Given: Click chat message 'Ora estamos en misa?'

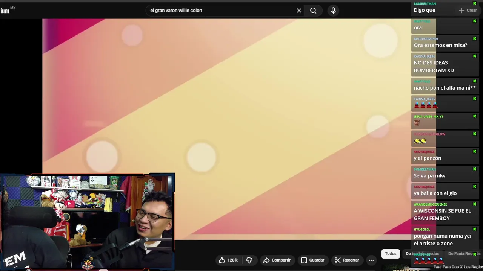Looking at the screenshot, I should click(x=440, y=45).
